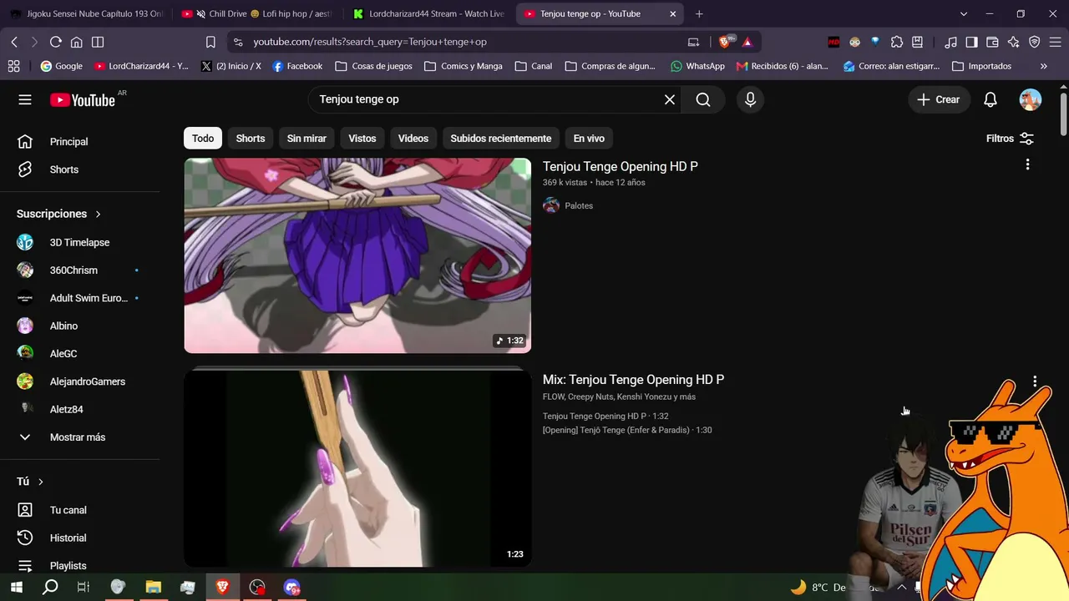Start voice search with the microphone icon
Screen dimensions: 1069x601
point(750,99)
